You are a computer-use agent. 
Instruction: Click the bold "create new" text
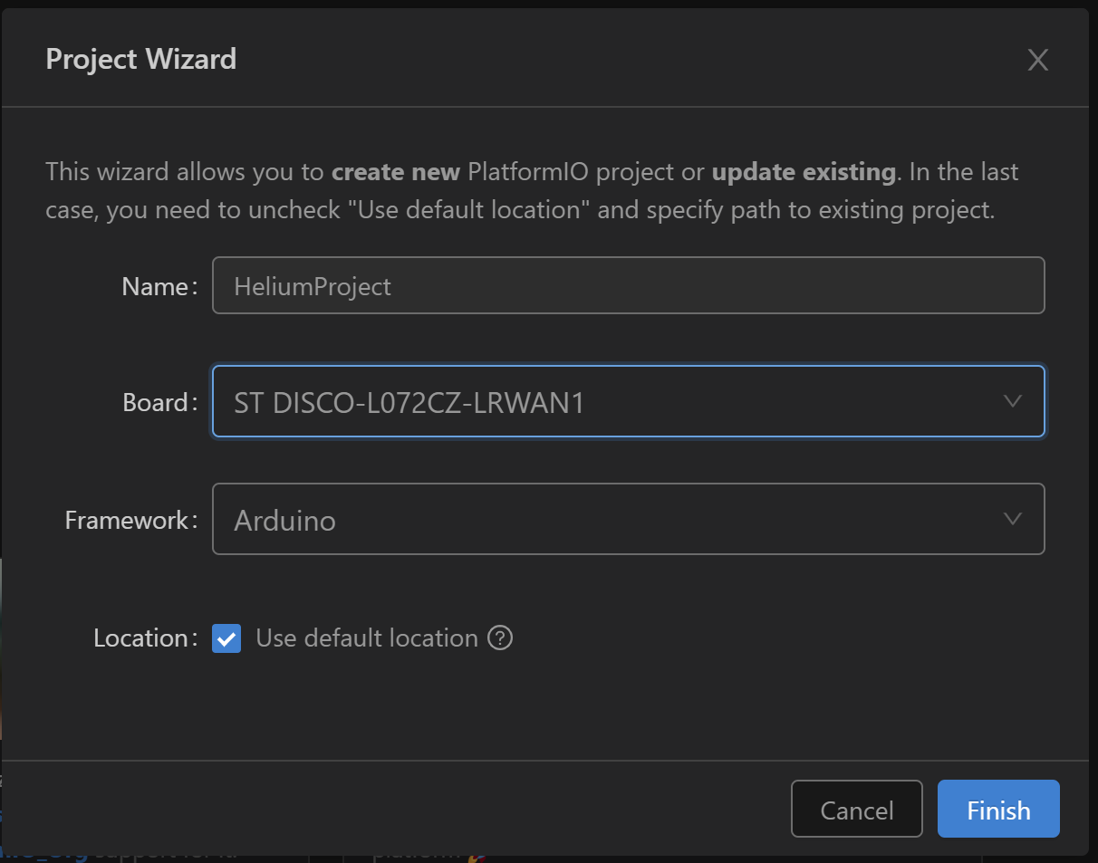tap(396, 172)
